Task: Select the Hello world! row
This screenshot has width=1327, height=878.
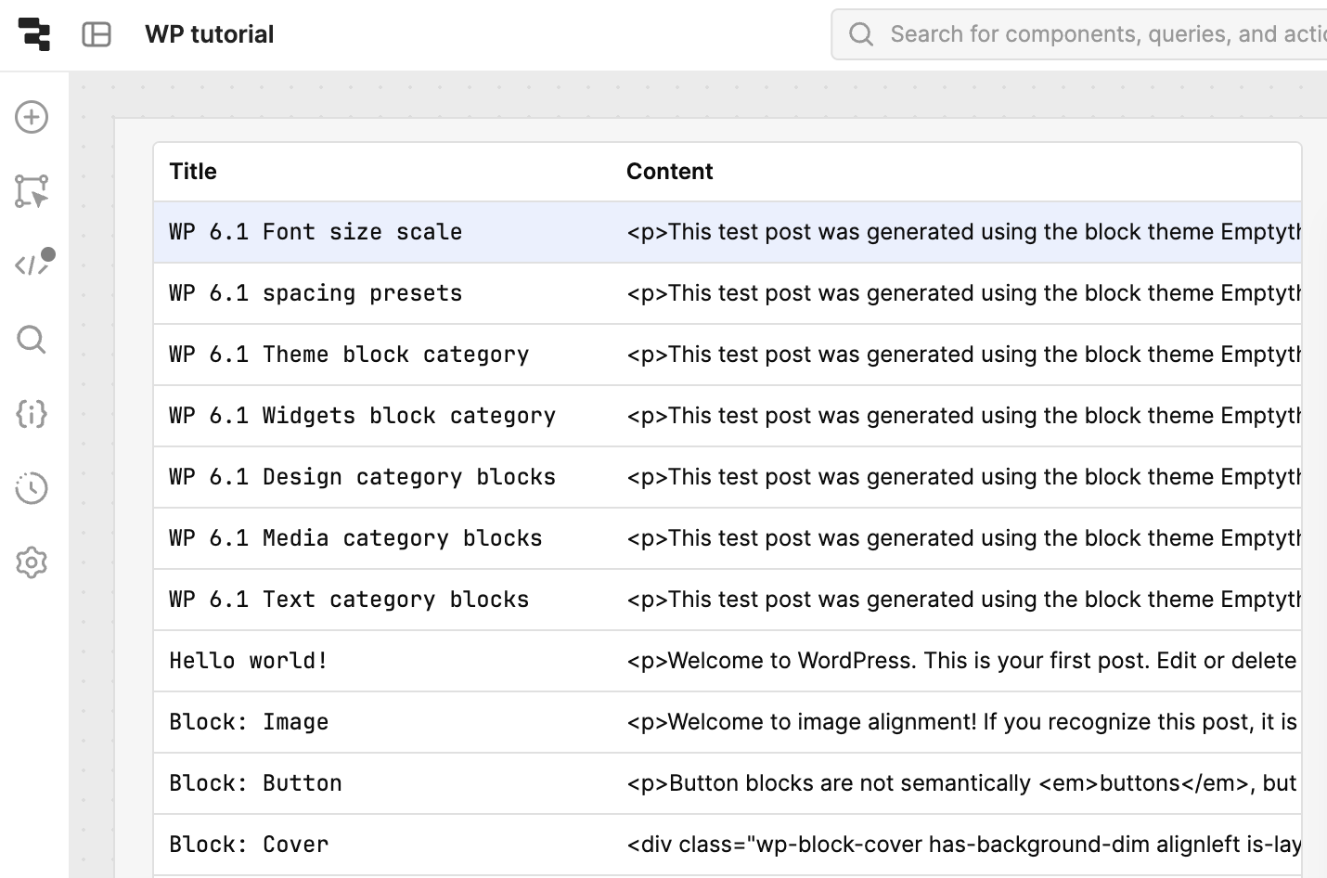Action: click(249, 661)
